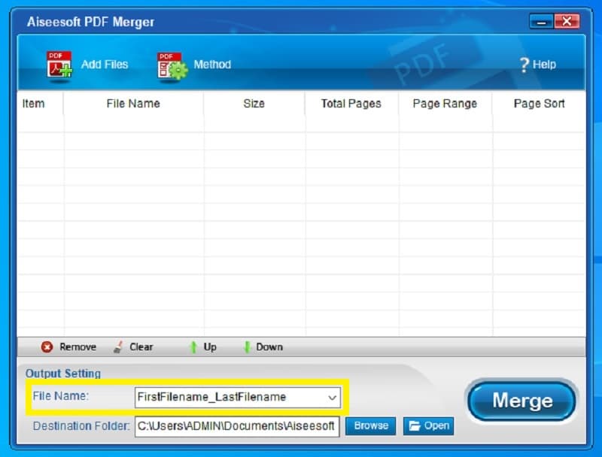The width and height of the screenshot is (602, 457).
Task: Click the folder icon on Open button
Action: click(x=414, y=426)
